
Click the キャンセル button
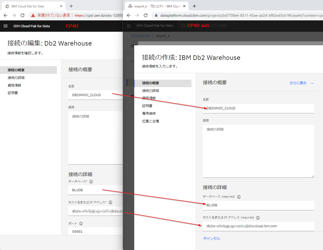click(212, 238)
